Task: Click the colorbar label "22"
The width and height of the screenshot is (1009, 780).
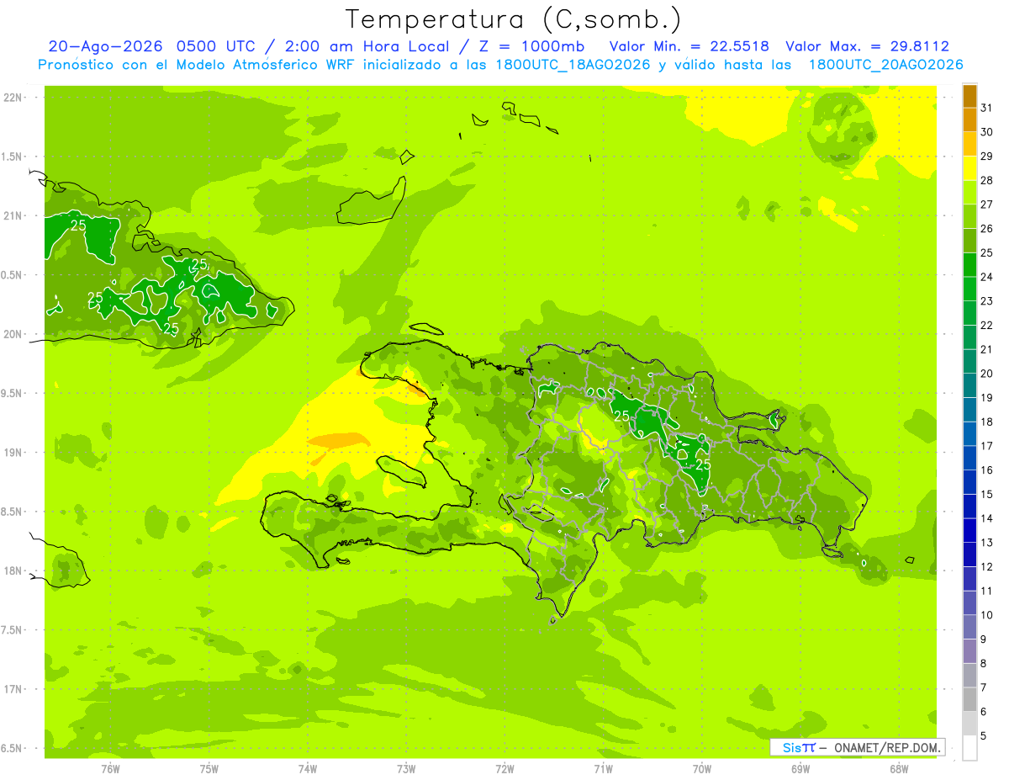Action: [987, 325]
